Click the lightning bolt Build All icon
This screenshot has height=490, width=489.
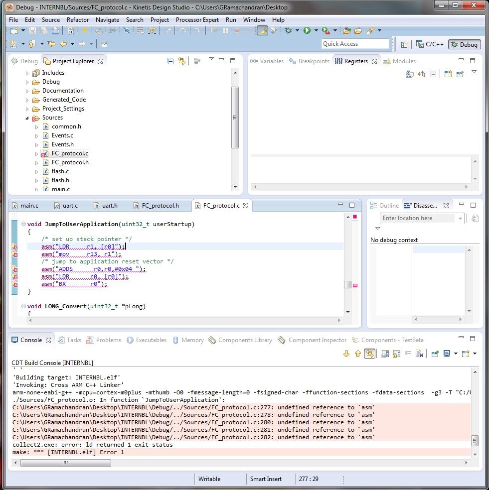84,31
